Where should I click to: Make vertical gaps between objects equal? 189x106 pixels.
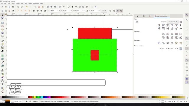(176, 37)
